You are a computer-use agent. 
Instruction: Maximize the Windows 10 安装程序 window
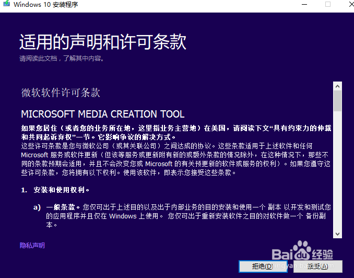(x=328, y=4)
